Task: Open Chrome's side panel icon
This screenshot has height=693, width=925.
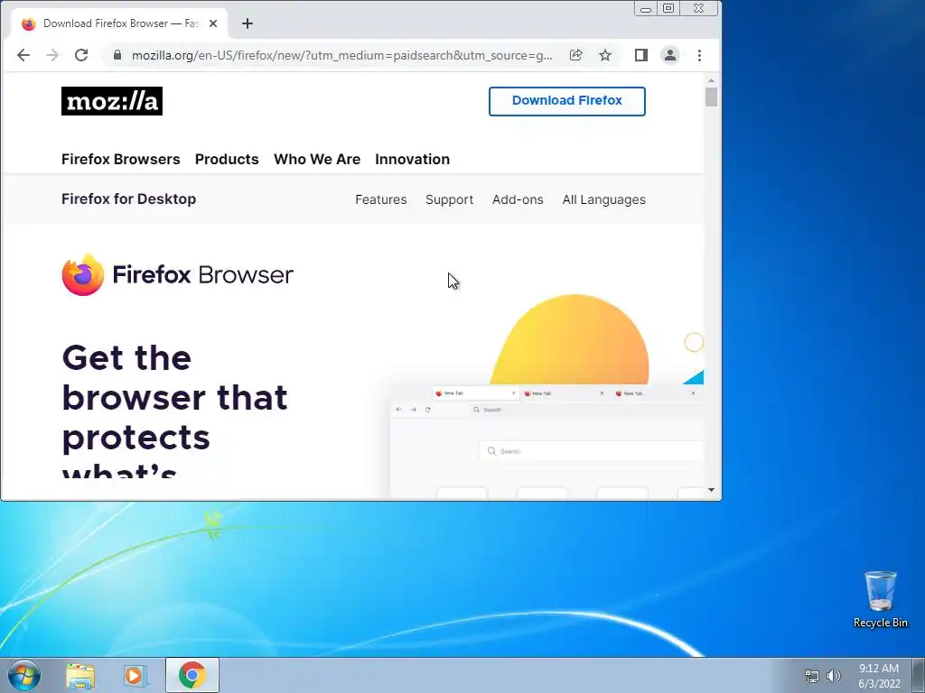Action: click(641, 55)
